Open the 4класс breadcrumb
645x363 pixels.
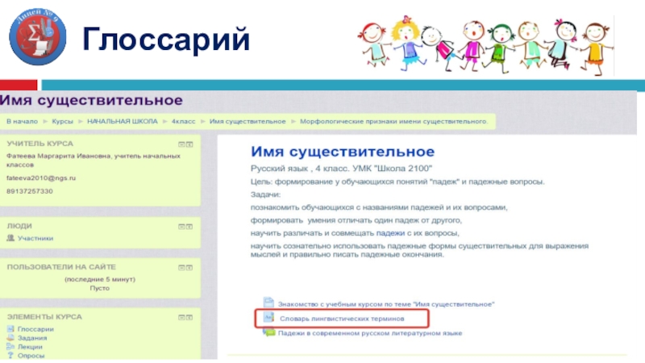coord(184,122)
